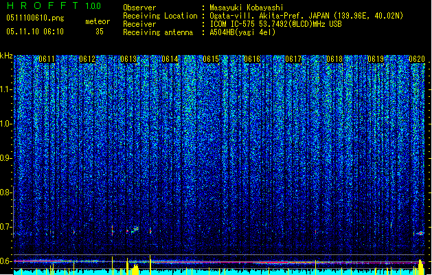Click the meteor echo near 0620

click(420, 233)
